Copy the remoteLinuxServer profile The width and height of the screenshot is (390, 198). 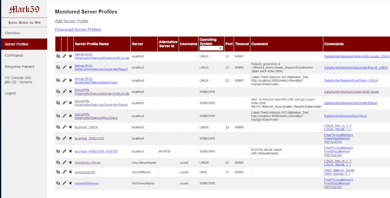(58, 163)
